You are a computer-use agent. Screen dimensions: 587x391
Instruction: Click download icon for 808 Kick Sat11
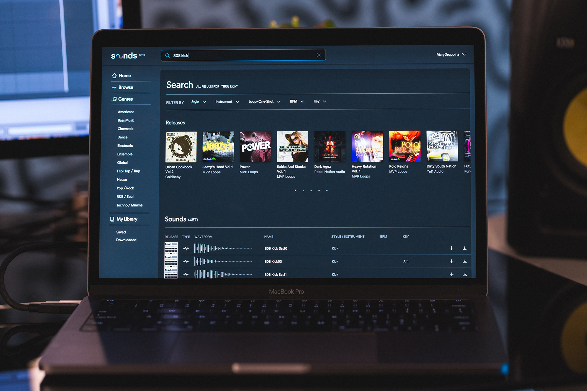click(465, 274)
